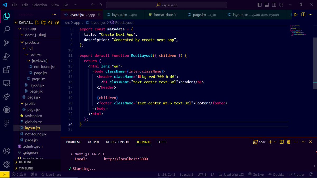Click the bg-red-700 color swatch
This screenshot has height=178, width=317.
click(x=140, y=77)
